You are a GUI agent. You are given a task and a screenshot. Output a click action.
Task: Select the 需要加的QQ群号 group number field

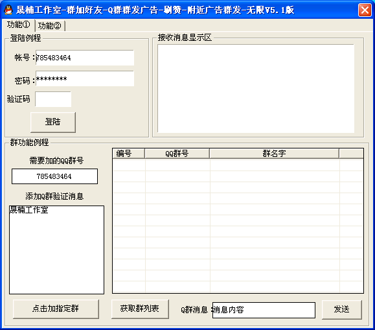coord(54,176)
